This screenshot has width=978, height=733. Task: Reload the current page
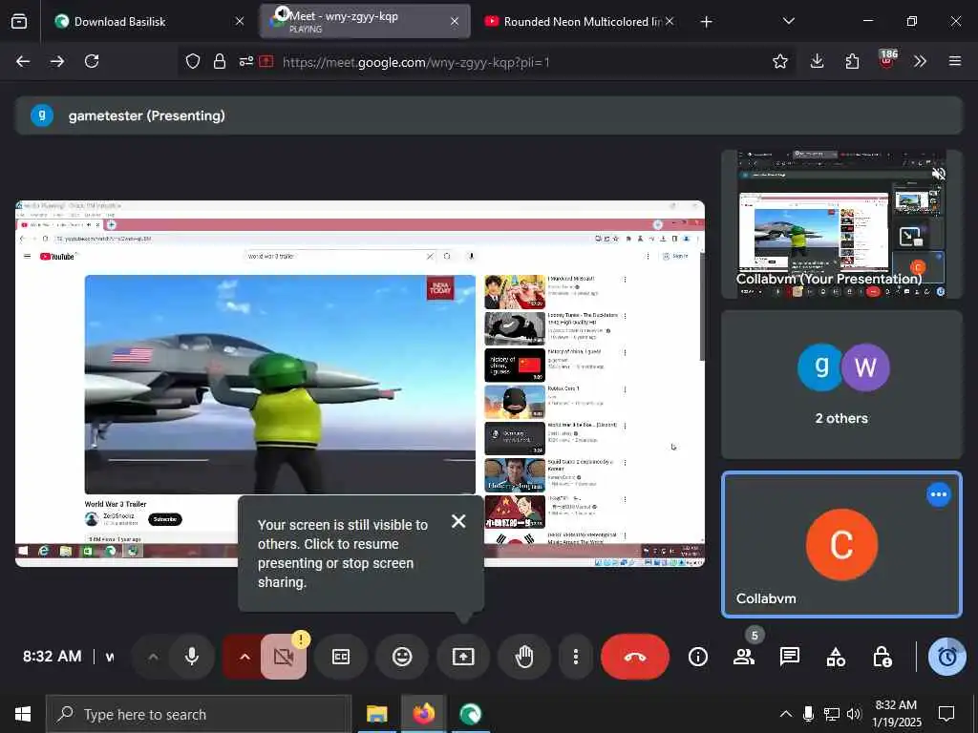[92, 61]
